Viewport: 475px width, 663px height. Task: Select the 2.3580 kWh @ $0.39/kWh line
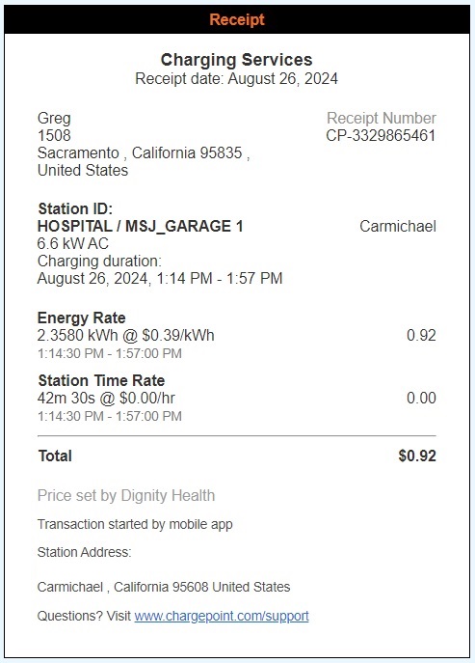(x=126, y=335)
